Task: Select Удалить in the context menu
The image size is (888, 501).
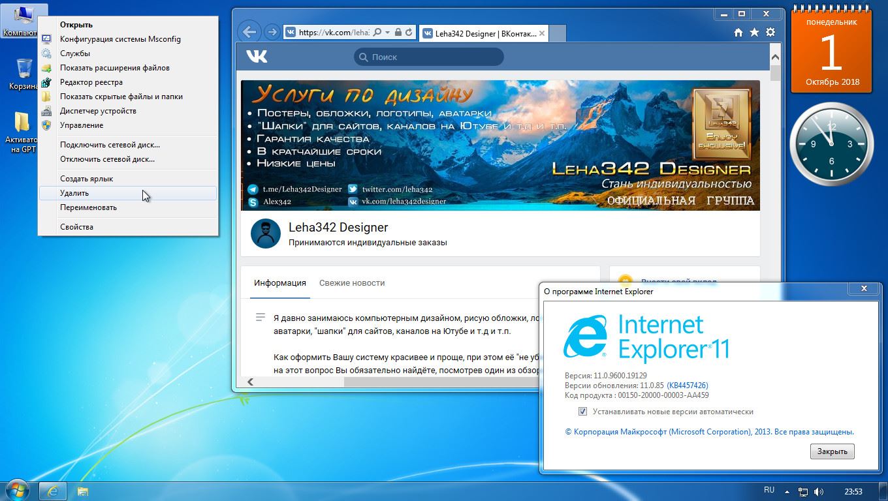Action: [74, 193]
